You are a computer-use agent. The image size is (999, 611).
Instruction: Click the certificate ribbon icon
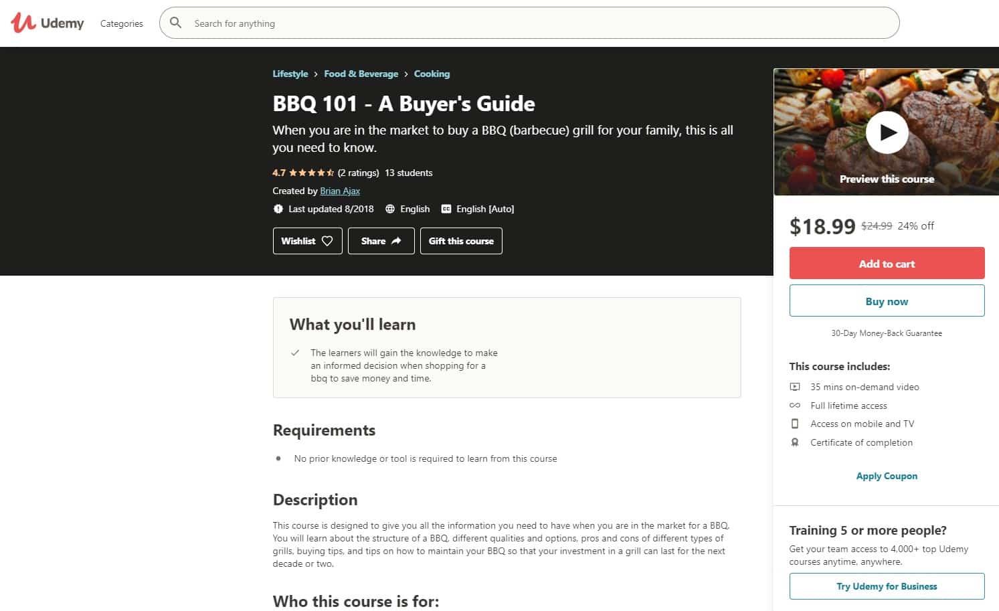(x=795, y=442)
